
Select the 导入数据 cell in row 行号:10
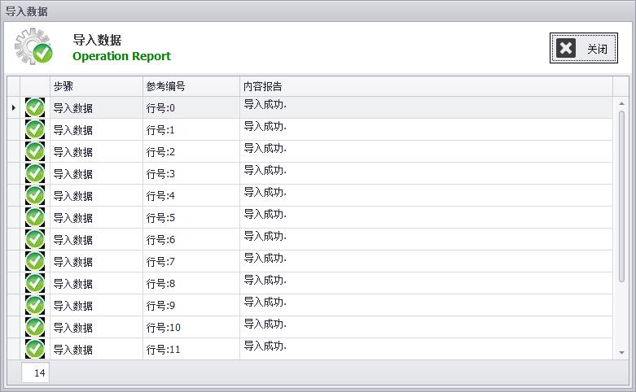[95, 327]
